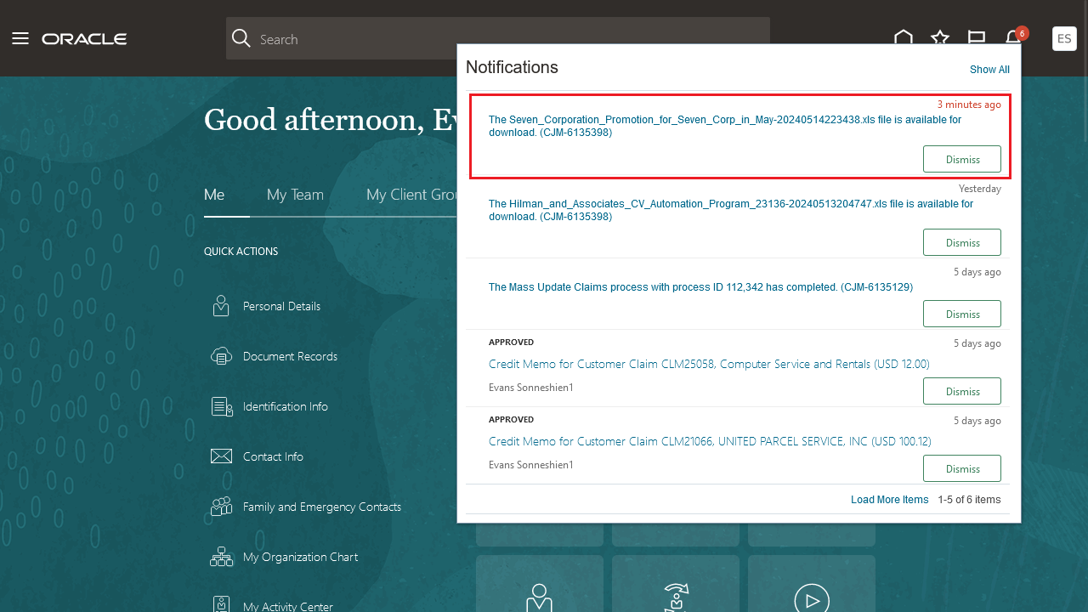Click Show All notifications link
Screen dimensions: 1088x612
pos(989,70)
